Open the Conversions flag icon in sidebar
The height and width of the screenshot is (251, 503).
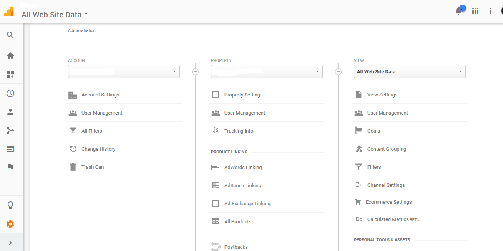pos(10,167)
